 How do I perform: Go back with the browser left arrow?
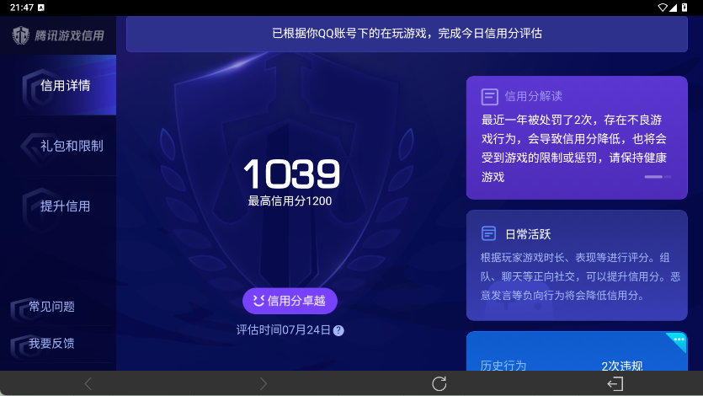[x=88, y=384]
